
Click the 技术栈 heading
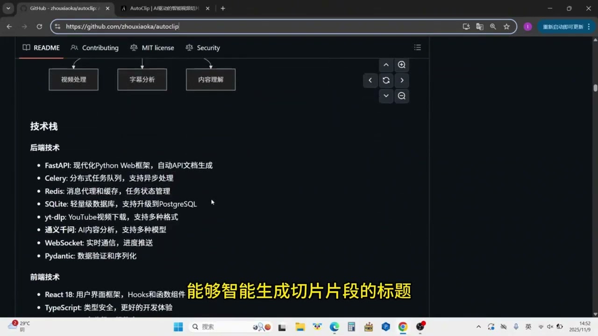44,126
